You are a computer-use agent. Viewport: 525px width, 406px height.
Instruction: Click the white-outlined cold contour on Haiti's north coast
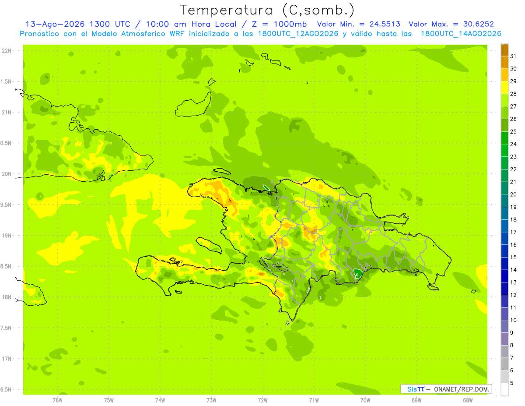pyautogui.click(x=266, y=187)
